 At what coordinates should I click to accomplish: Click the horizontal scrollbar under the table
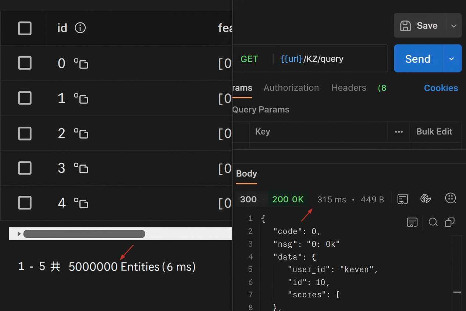84,234
